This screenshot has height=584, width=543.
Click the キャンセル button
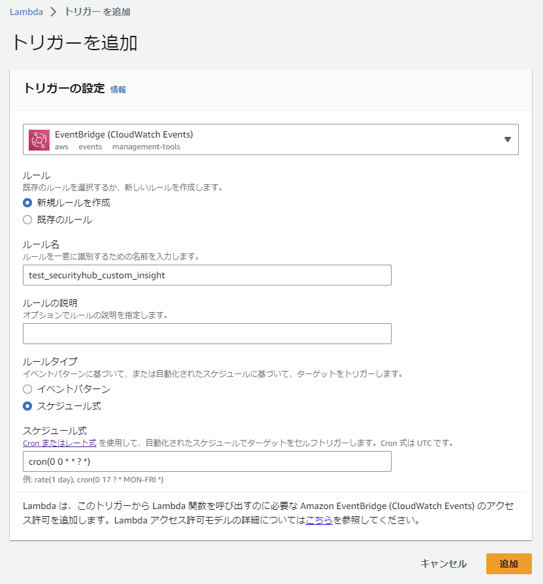tap(443, 564)
